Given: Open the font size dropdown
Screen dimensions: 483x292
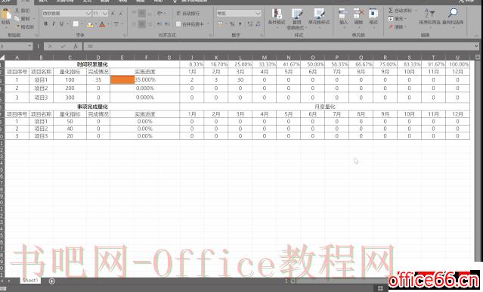Looking at the screenshot, I should (x=105, y=14).
